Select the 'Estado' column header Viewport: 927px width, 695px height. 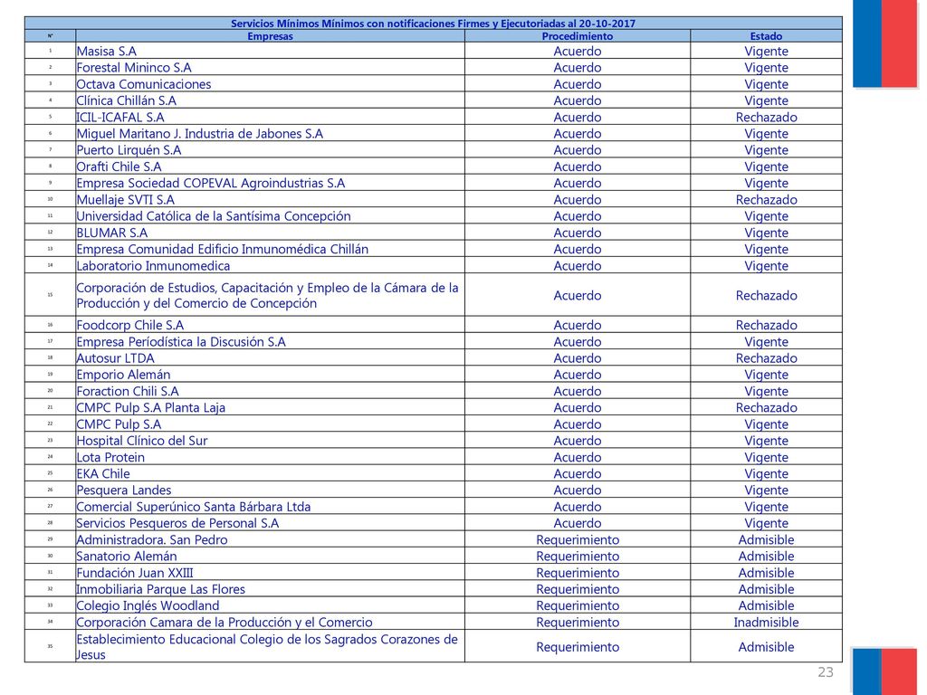pyautogui.click(x=766, y=36)
